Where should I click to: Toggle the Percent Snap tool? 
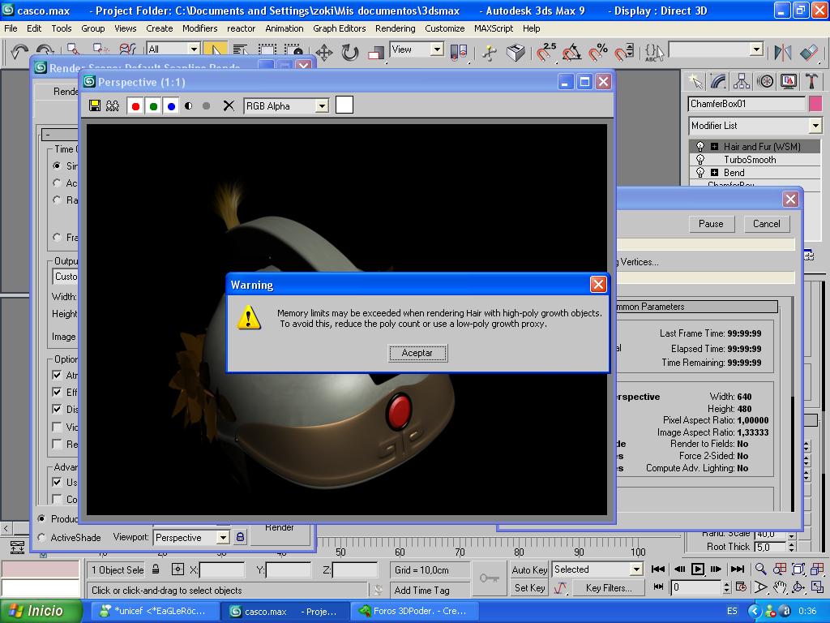[x=598, y=52]
